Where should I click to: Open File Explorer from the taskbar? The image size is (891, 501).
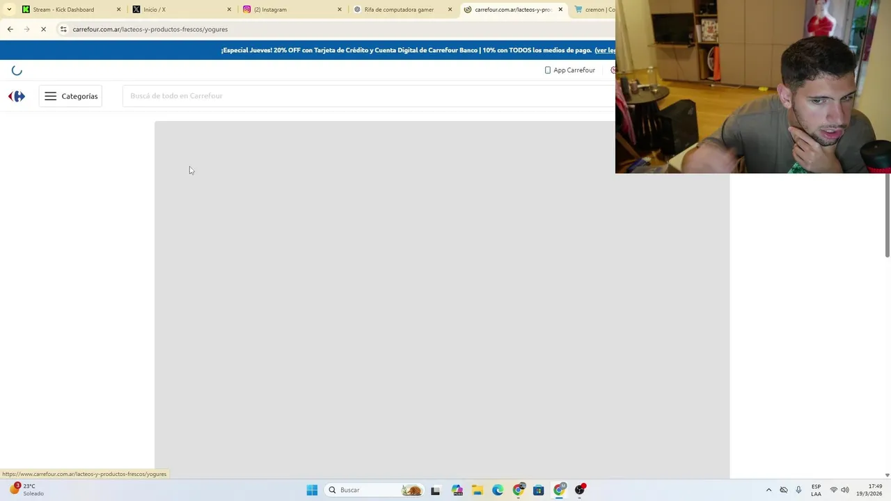click(x=478, y=490)
